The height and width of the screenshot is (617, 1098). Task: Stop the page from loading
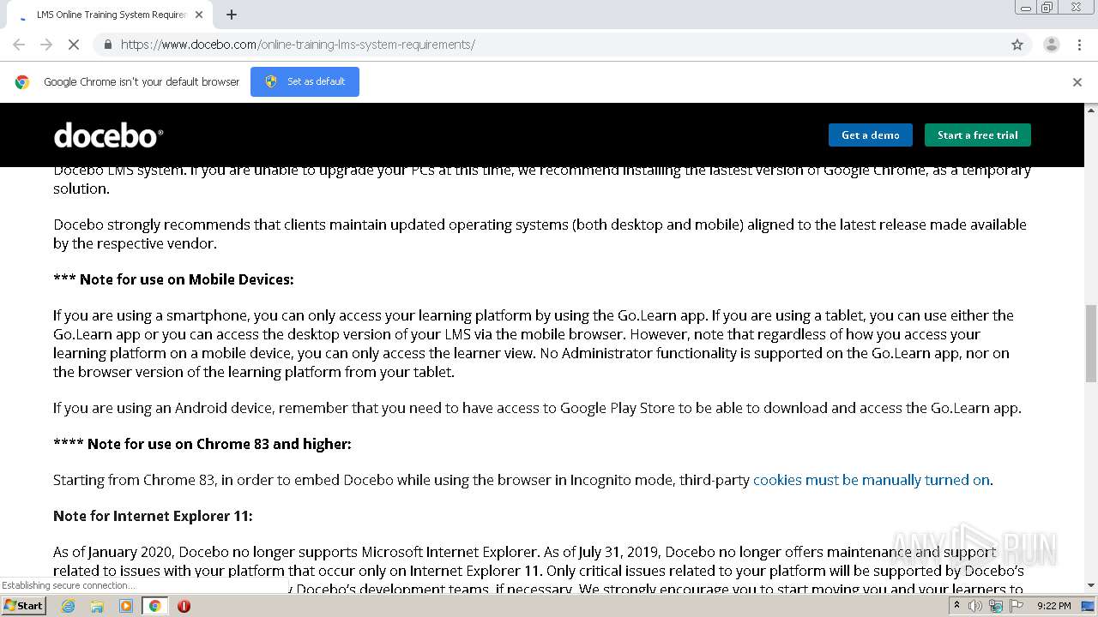pos(74,45)
